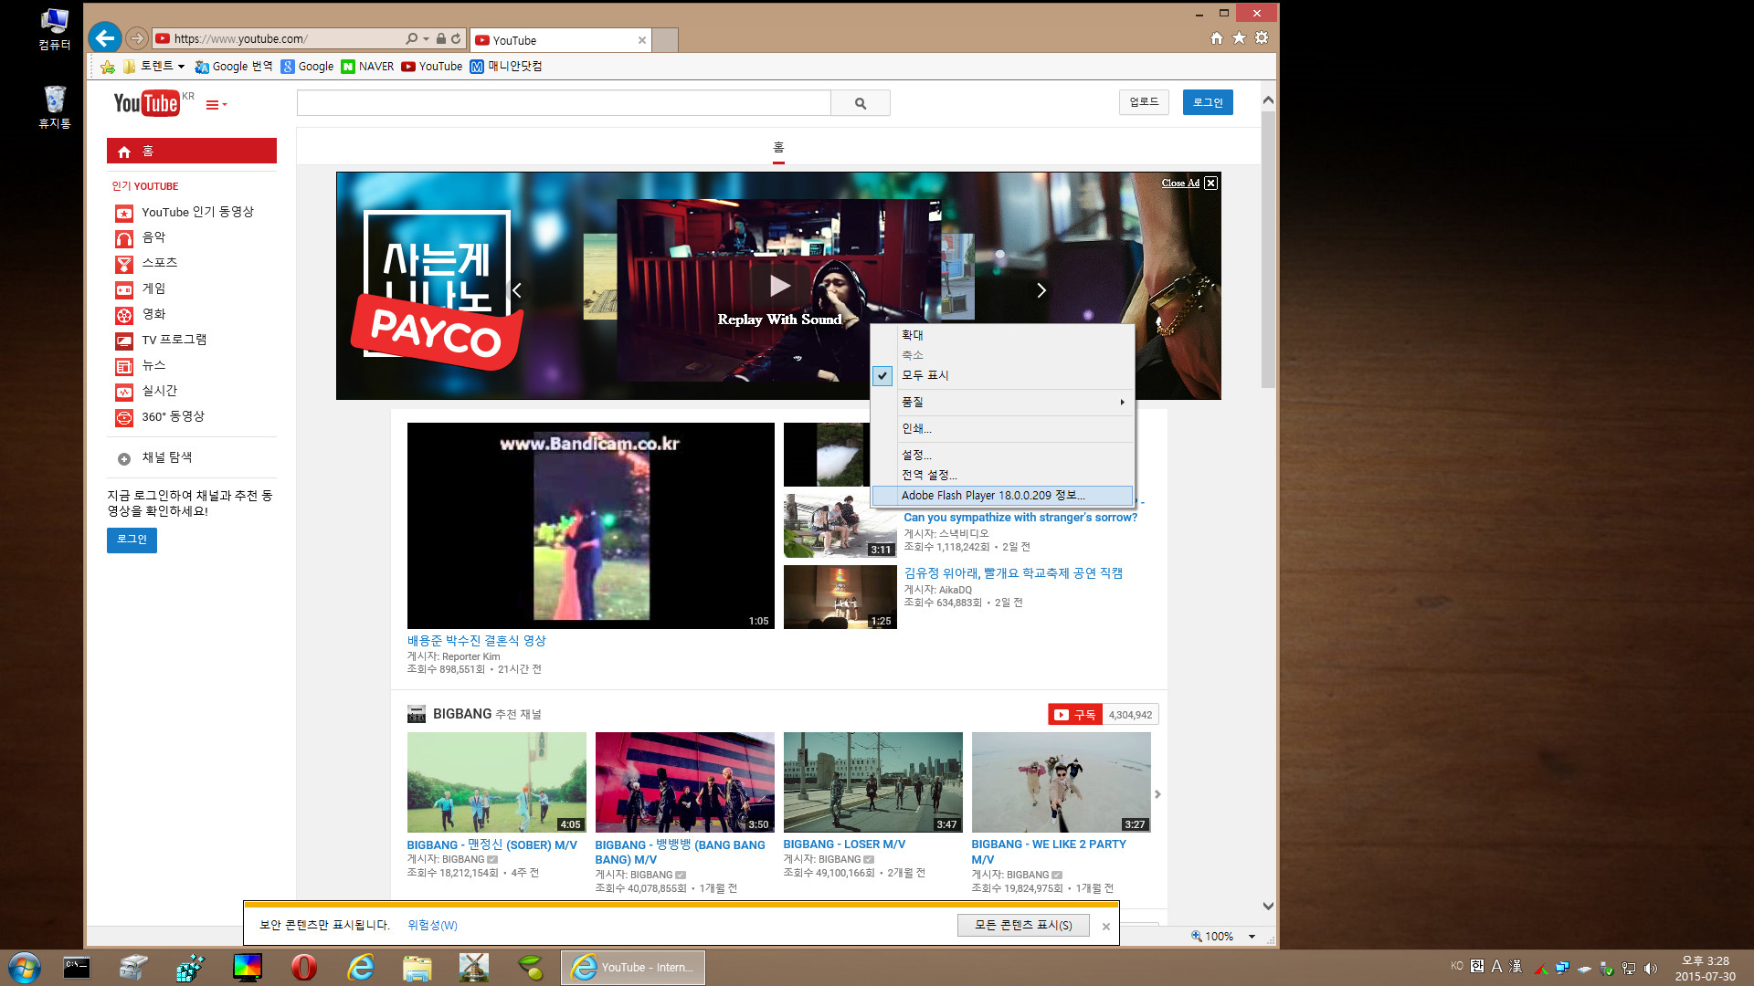Click 로그인 button at top right
This screenshot has width=1754, height=986.
(1207, 101)
